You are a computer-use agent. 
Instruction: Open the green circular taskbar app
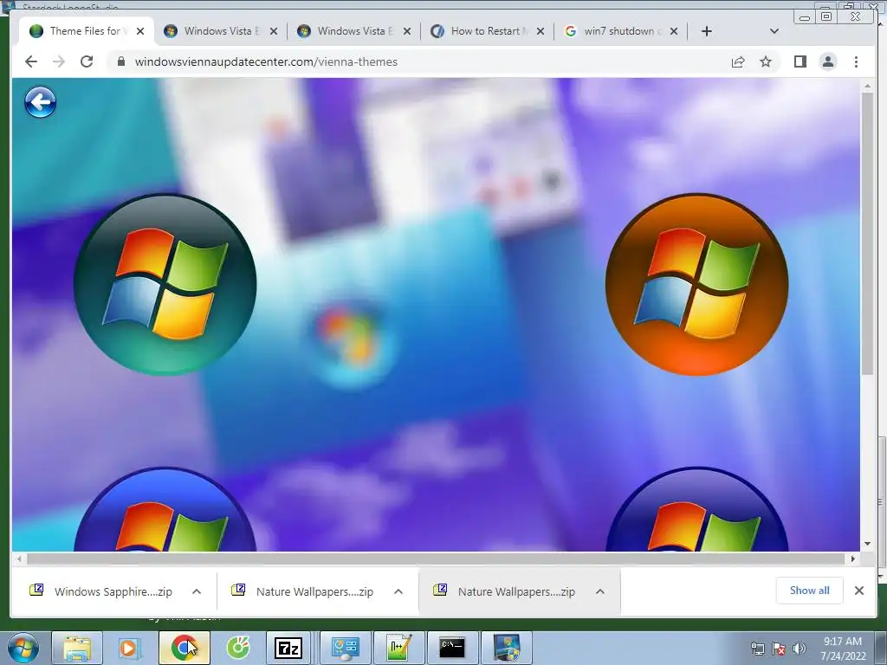pyautogui.click(x=238, y=648)
